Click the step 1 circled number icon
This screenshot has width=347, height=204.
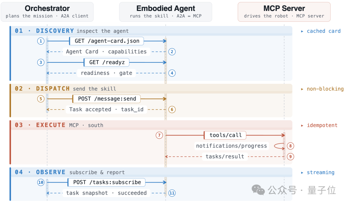pos(41,41)
